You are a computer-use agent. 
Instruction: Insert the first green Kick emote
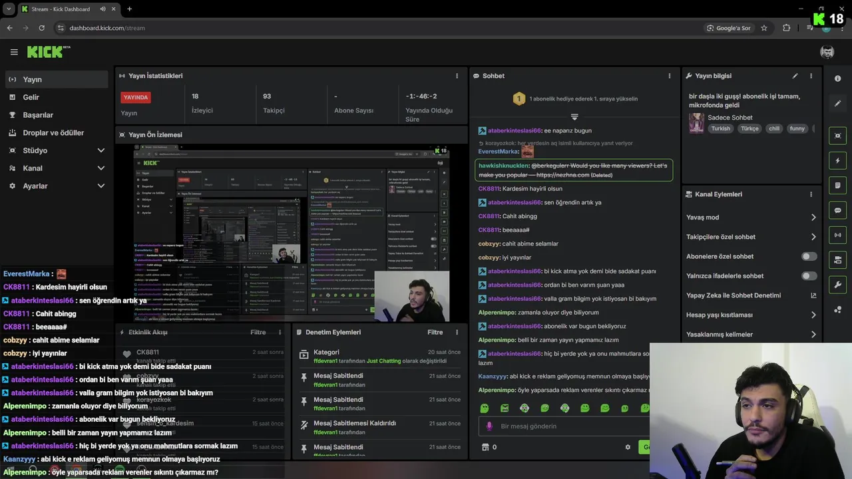tap(485, 408)
